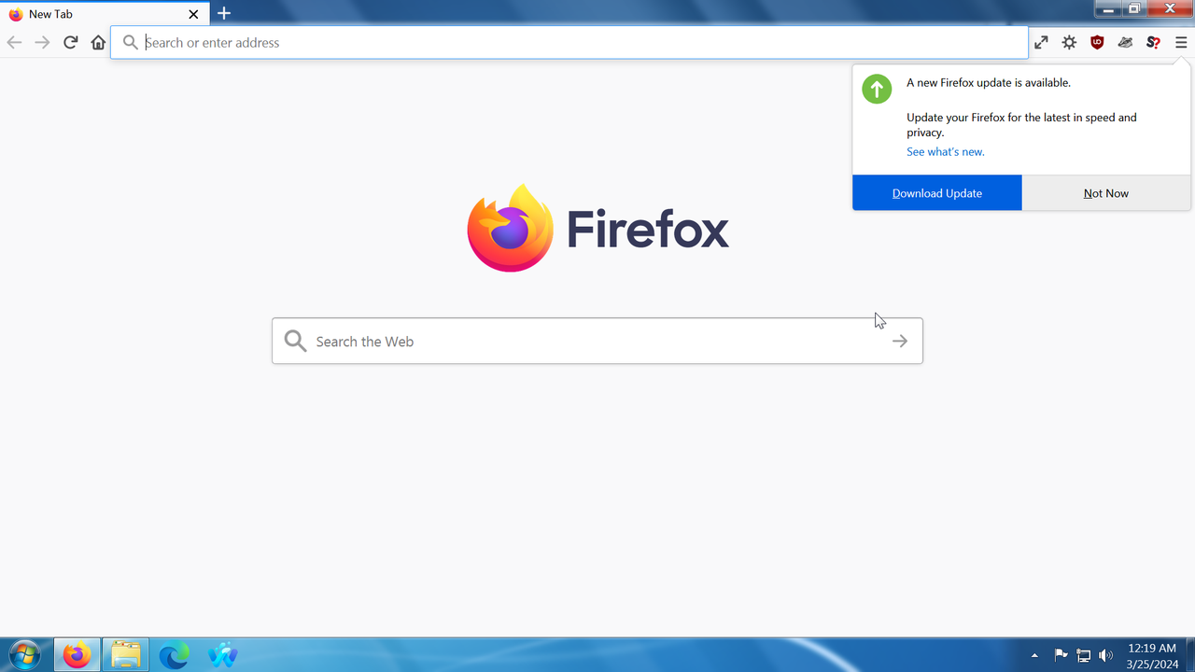The width and height of the screenshot is (1195, 672).
Task: Adjust volume via the speaker tray icon
Action: (1105, 654)
